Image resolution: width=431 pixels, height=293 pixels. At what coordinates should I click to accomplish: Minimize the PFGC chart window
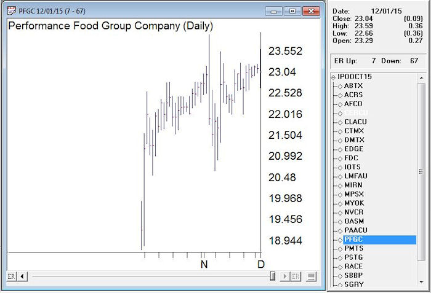click(x=273, y=11)
